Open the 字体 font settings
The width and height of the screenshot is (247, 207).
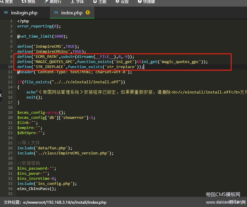[77, 2]
